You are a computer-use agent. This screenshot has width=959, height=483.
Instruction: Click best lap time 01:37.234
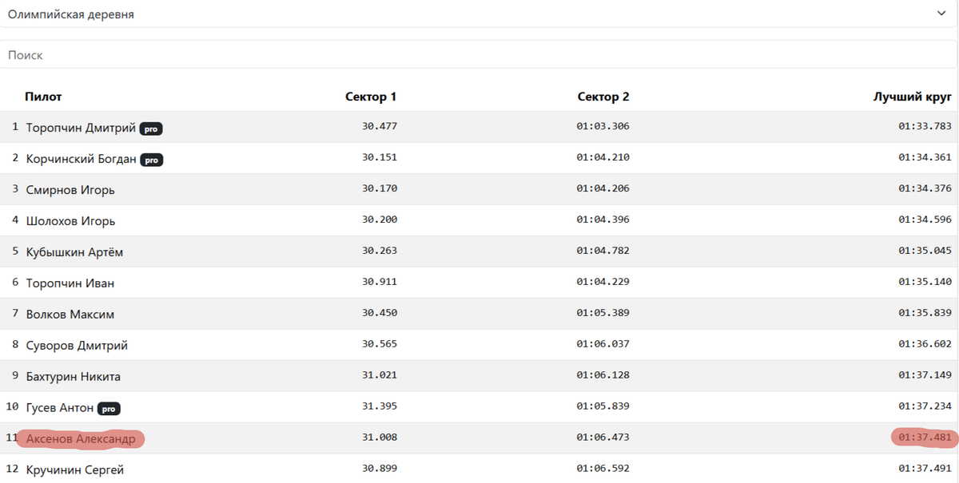925,406
